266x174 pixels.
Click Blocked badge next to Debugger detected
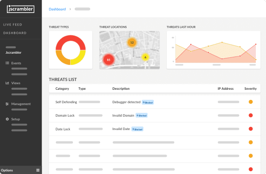point(148,102)
